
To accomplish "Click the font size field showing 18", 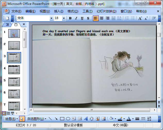I will (58, 18).
